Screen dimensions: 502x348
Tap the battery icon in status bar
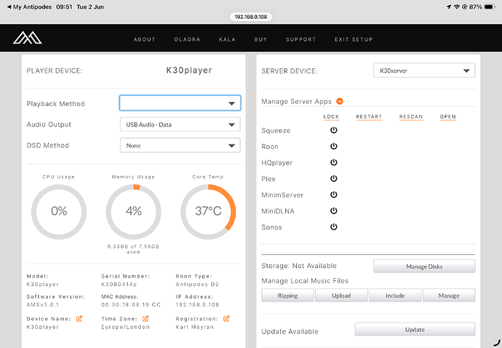(x=490, y=7)
